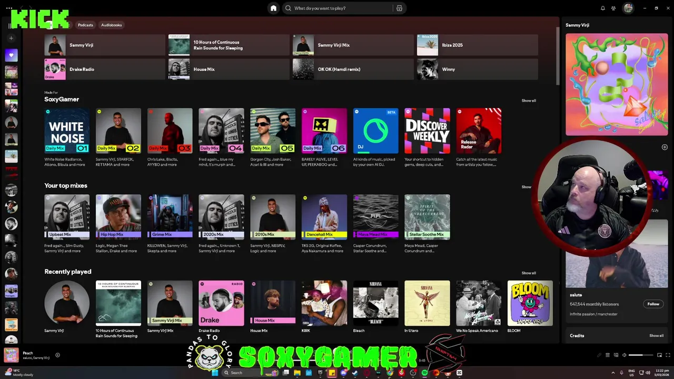
Task: Adjust the volume slider
Action: coord(641,355)
